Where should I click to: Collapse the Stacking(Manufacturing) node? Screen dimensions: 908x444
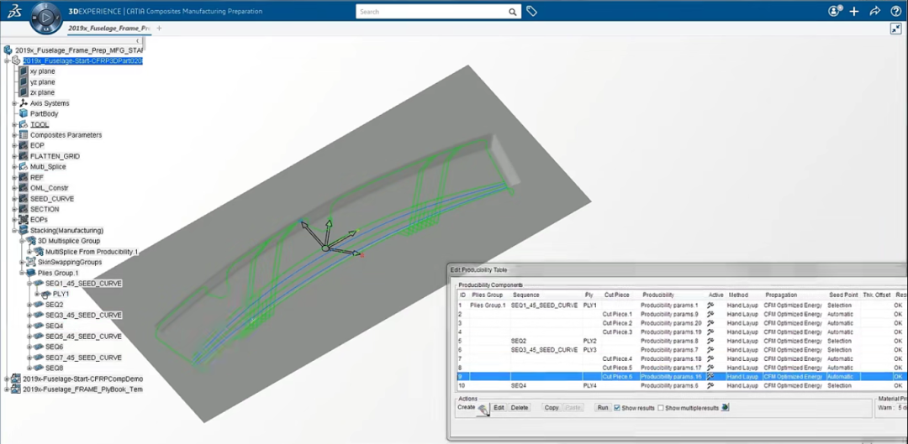point(15,230)
